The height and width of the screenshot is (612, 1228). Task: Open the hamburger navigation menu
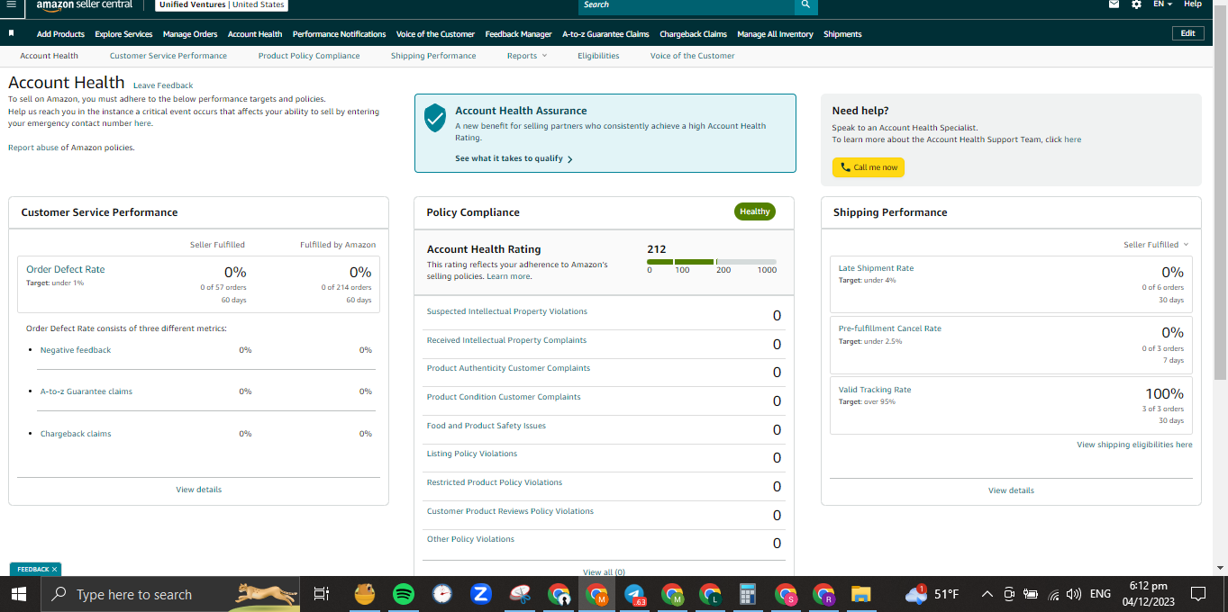(11, 4)
